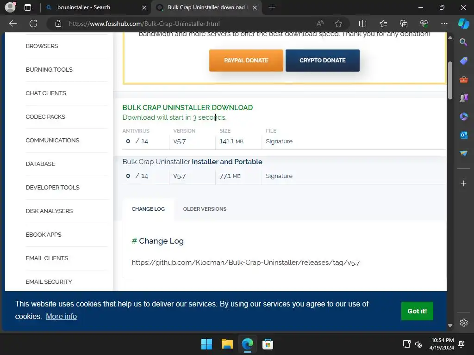Select the Bulk Crap Uninstaller download tab

(207, 7)
